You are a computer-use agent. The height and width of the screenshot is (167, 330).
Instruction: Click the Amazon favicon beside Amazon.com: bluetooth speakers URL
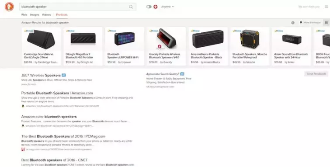(x=23, y=126)
